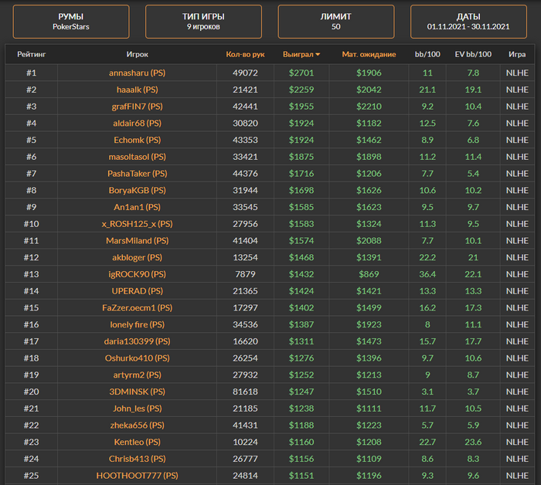Image resolution: width=541 pixels, height=485 pixels.
Task: Open player haaalk (PS) profile
Action: pyautogui.click(x=137, y=90)
